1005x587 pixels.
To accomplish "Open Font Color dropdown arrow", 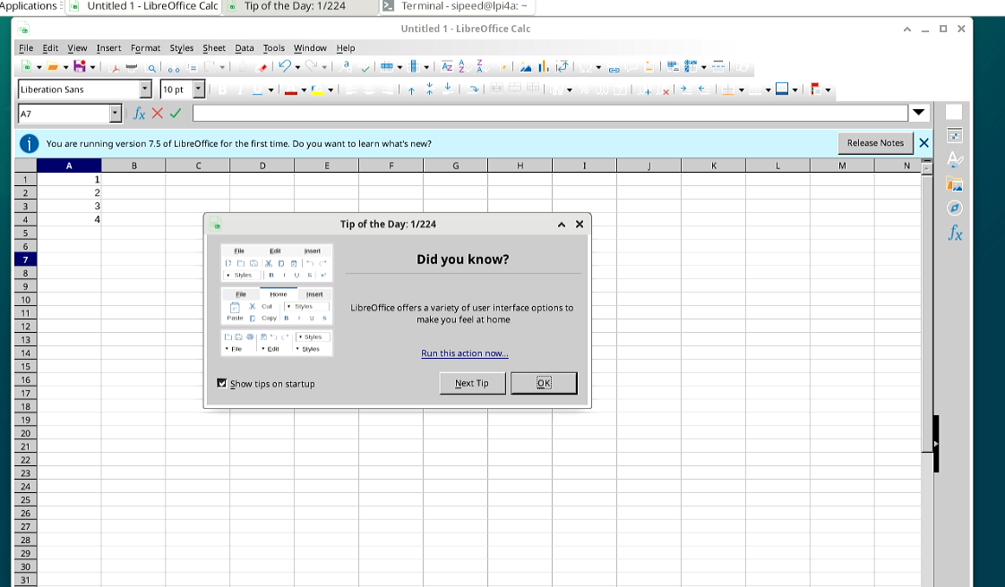I will [x=304, y=90].
